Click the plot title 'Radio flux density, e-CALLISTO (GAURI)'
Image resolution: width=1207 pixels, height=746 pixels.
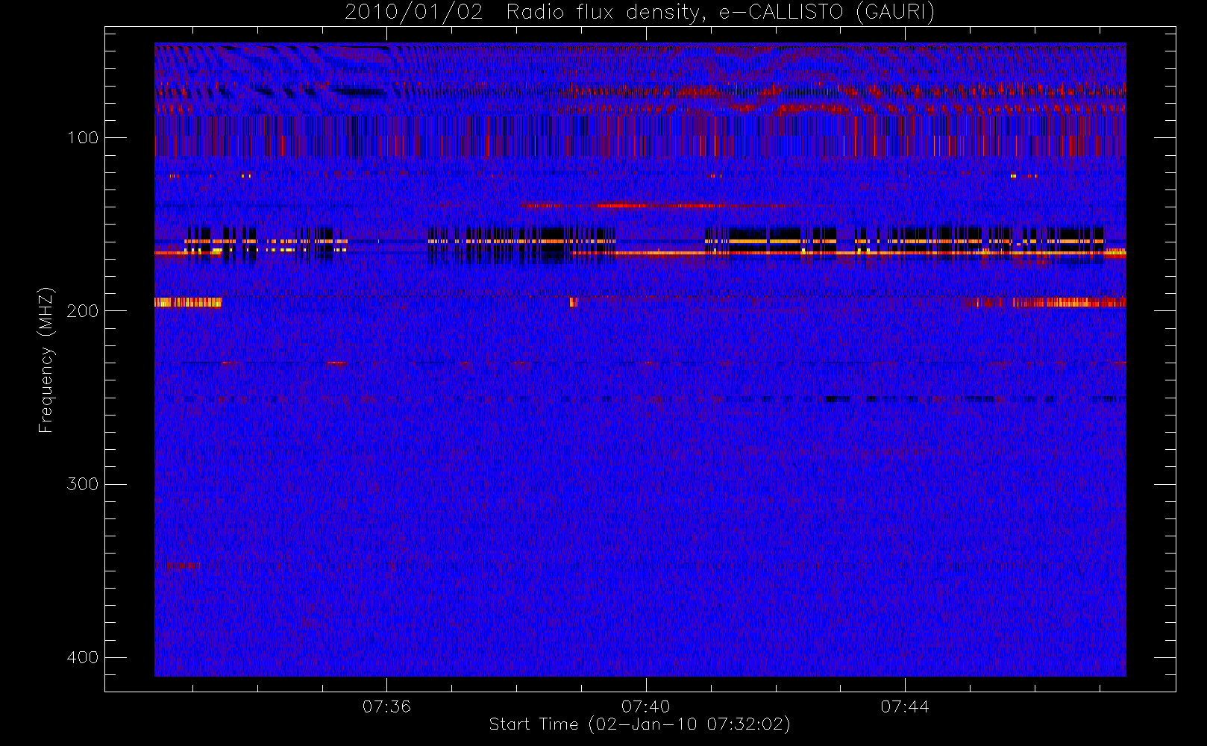pos(721,13)
